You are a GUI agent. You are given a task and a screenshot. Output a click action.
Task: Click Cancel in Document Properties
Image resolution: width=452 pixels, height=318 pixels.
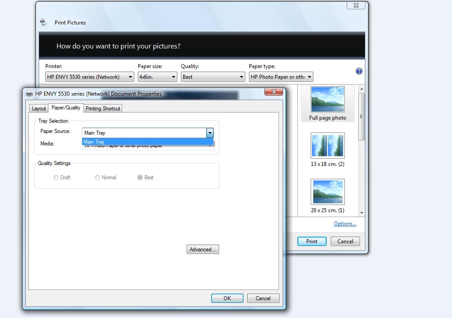[x=263, y=298]
